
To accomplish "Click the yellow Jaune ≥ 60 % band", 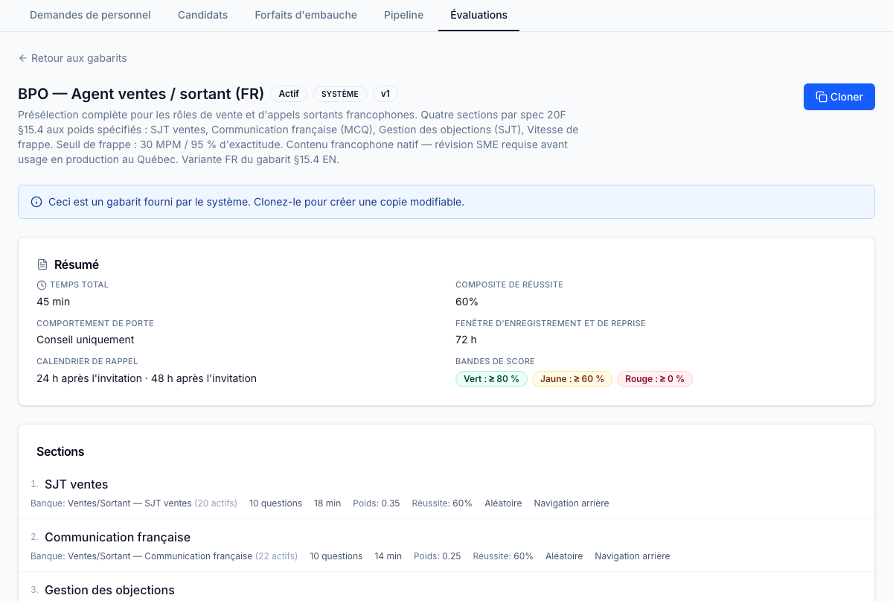I will pyautogui.click(x=572, y=379).
